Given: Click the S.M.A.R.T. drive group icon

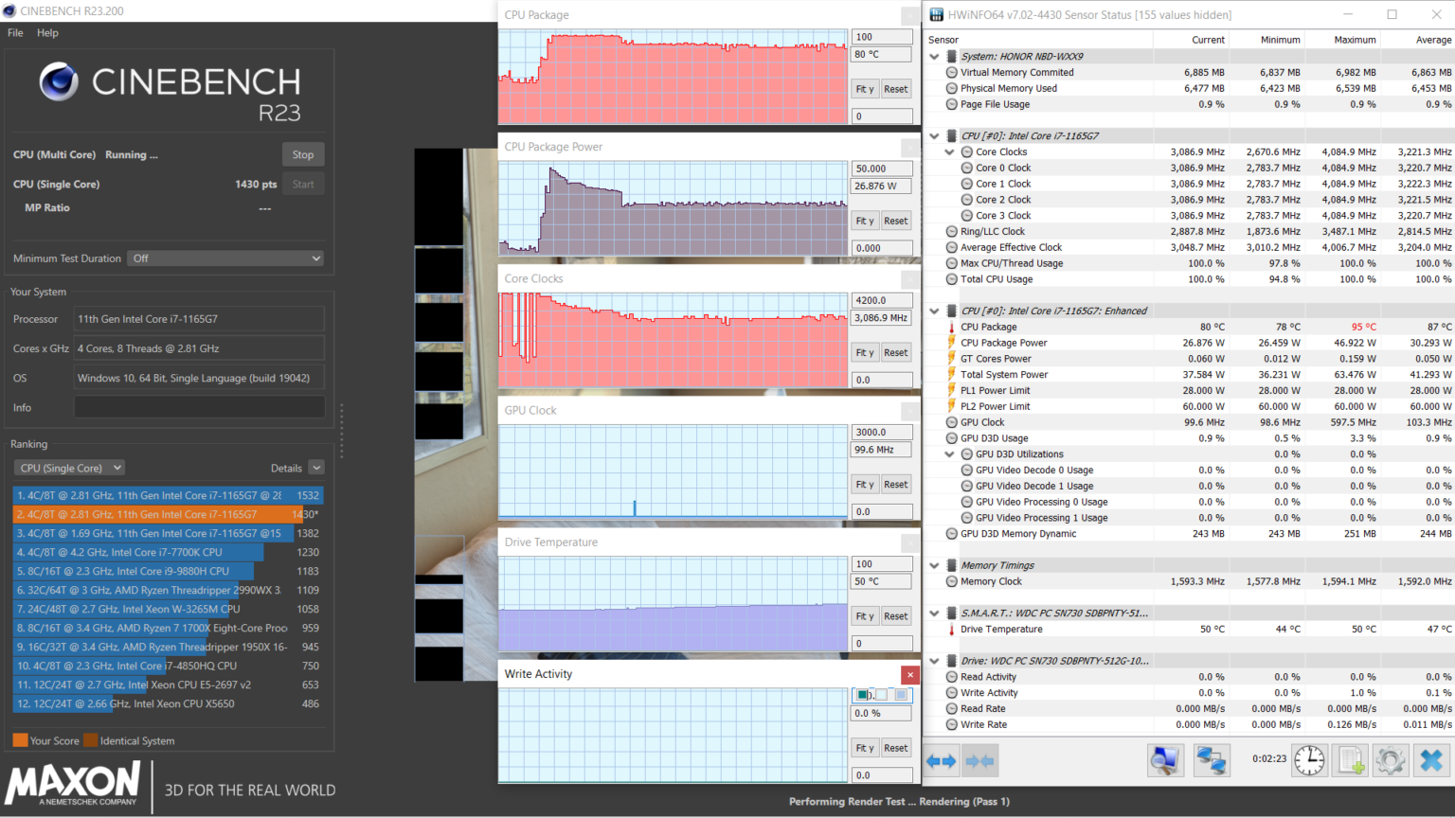Looking at the screenshot, I should [x=951, y=613].
